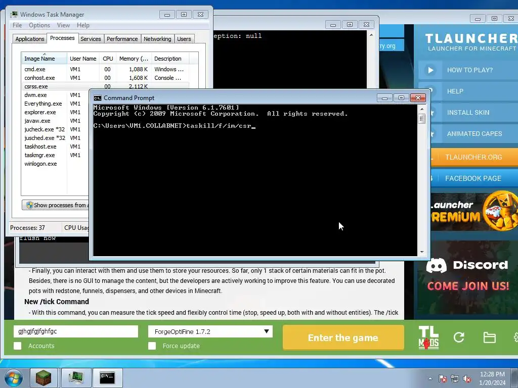Switch to the Applications tab
This screenshot has width=518, height=388.
(30, 39)
